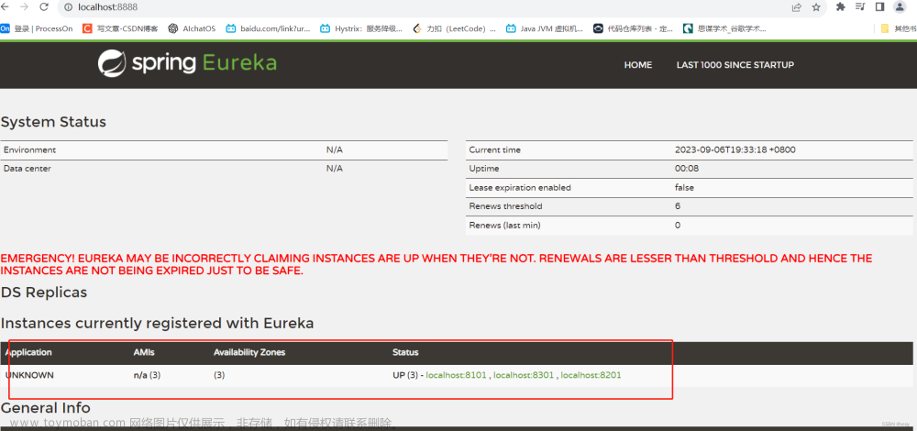Click the Renews threshold row label
The width and height of the screenshot is (917, 431).
(505, 206)
